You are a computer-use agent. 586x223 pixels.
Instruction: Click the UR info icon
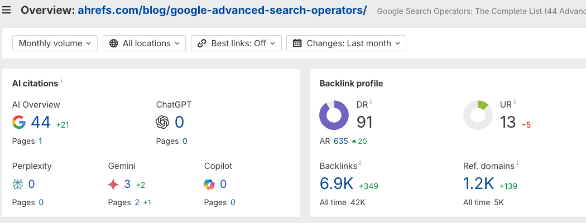pos(515,102)
